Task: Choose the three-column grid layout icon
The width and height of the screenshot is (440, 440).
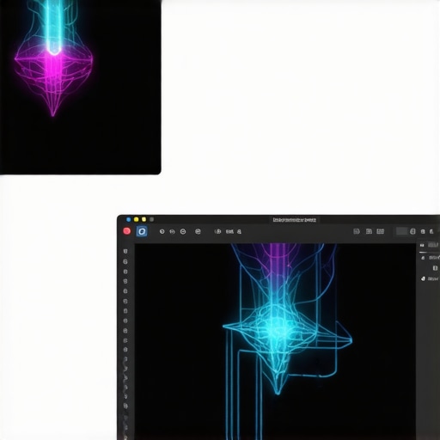Action: (381, 231)
